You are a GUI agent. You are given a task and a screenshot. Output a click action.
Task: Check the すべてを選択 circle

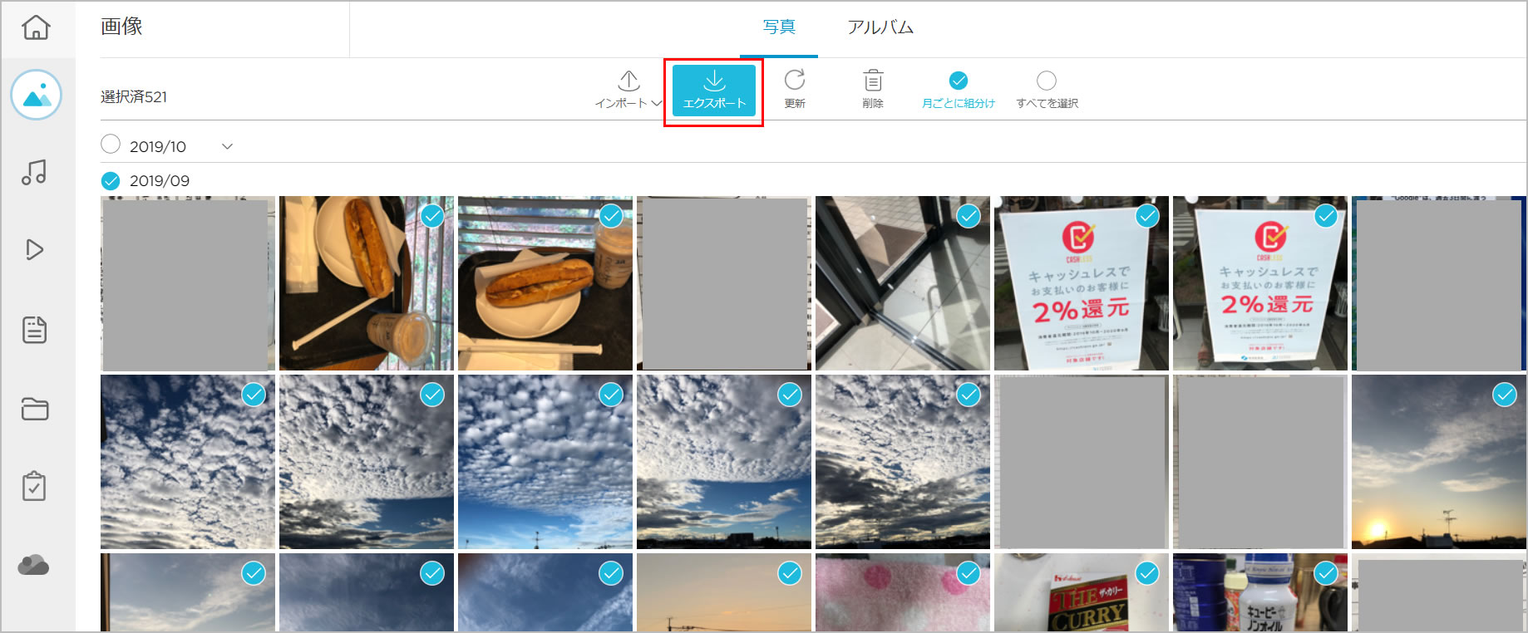pyautogui.click(x=1047, y=81)
